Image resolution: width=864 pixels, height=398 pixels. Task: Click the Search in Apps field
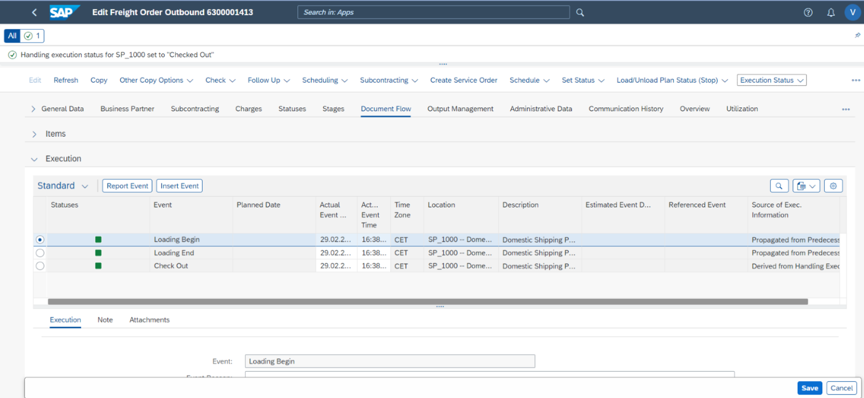(433, 12)
